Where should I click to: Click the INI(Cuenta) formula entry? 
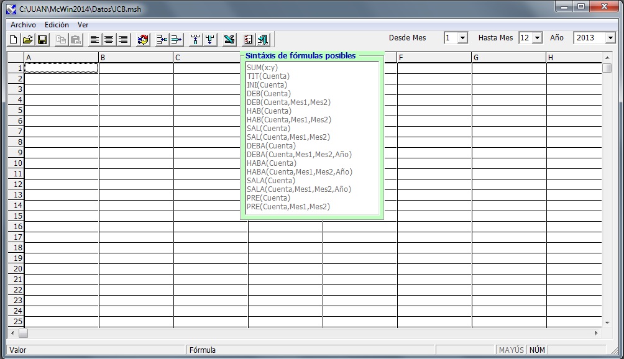click(x=267, y=85)
